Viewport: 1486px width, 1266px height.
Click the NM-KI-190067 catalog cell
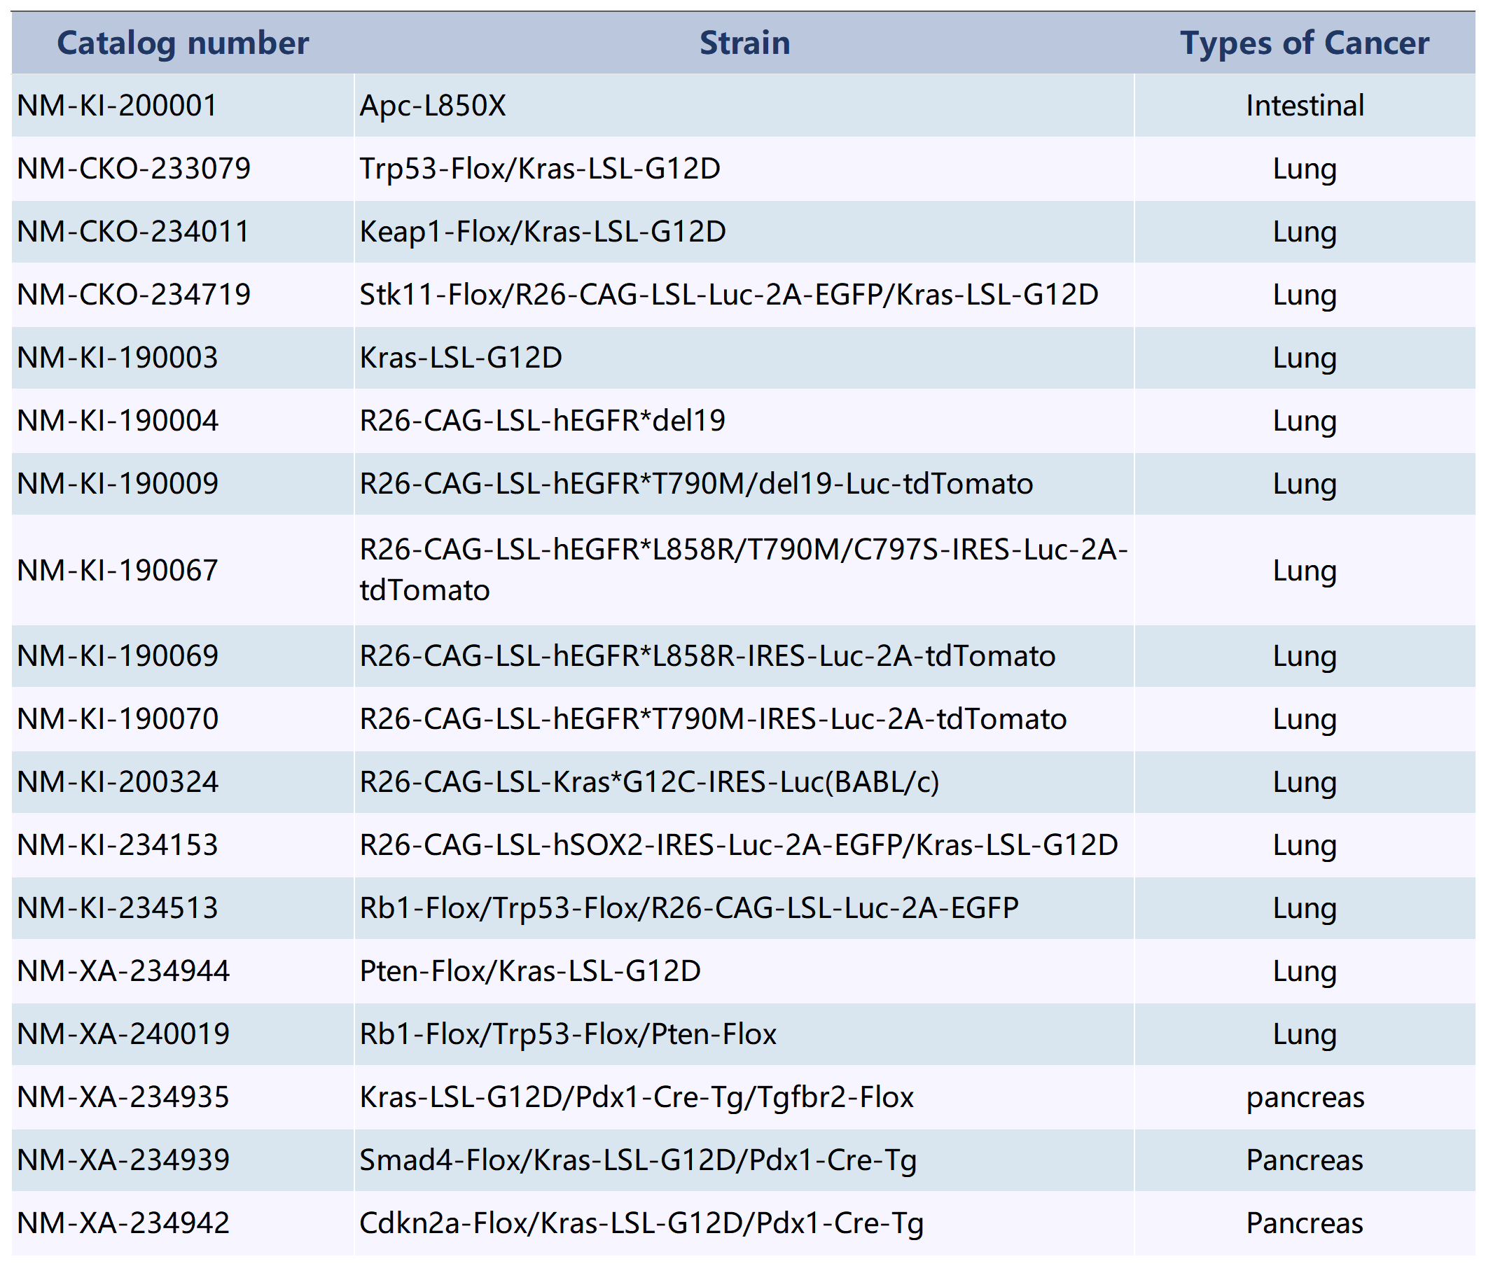(117, 570)
